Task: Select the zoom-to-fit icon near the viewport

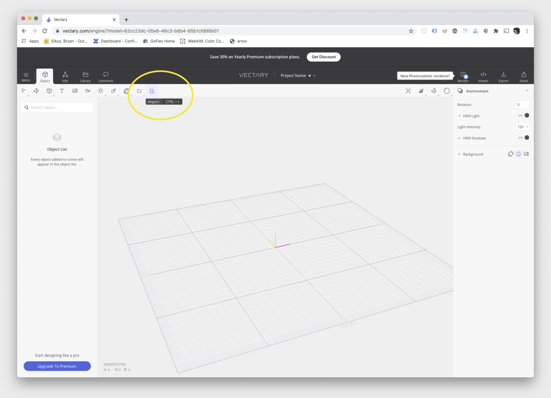Action: click(408, 91)
